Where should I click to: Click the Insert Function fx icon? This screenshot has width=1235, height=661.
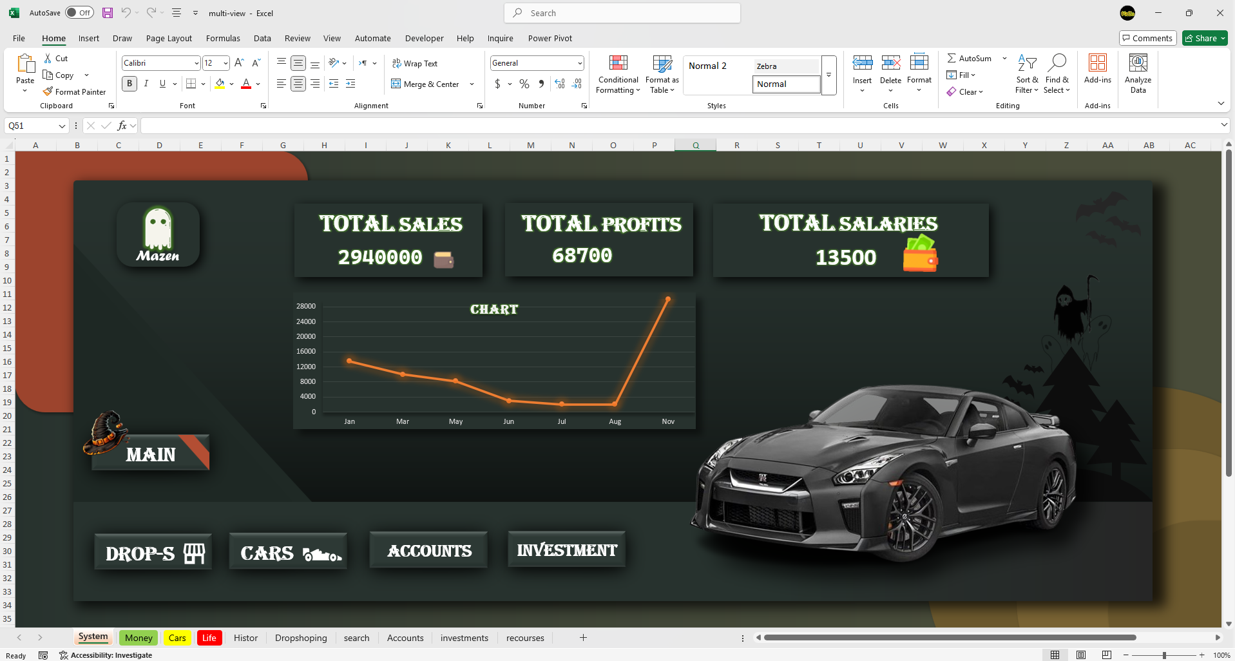(x=122, y=126)
